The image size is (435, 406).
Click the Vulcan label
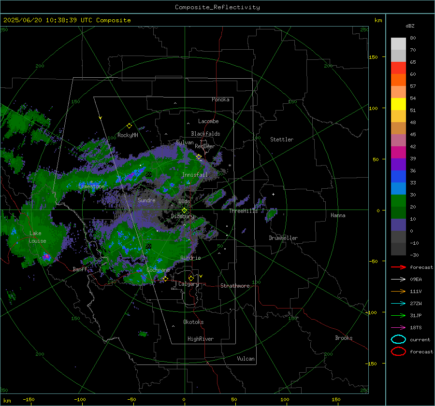246,359
